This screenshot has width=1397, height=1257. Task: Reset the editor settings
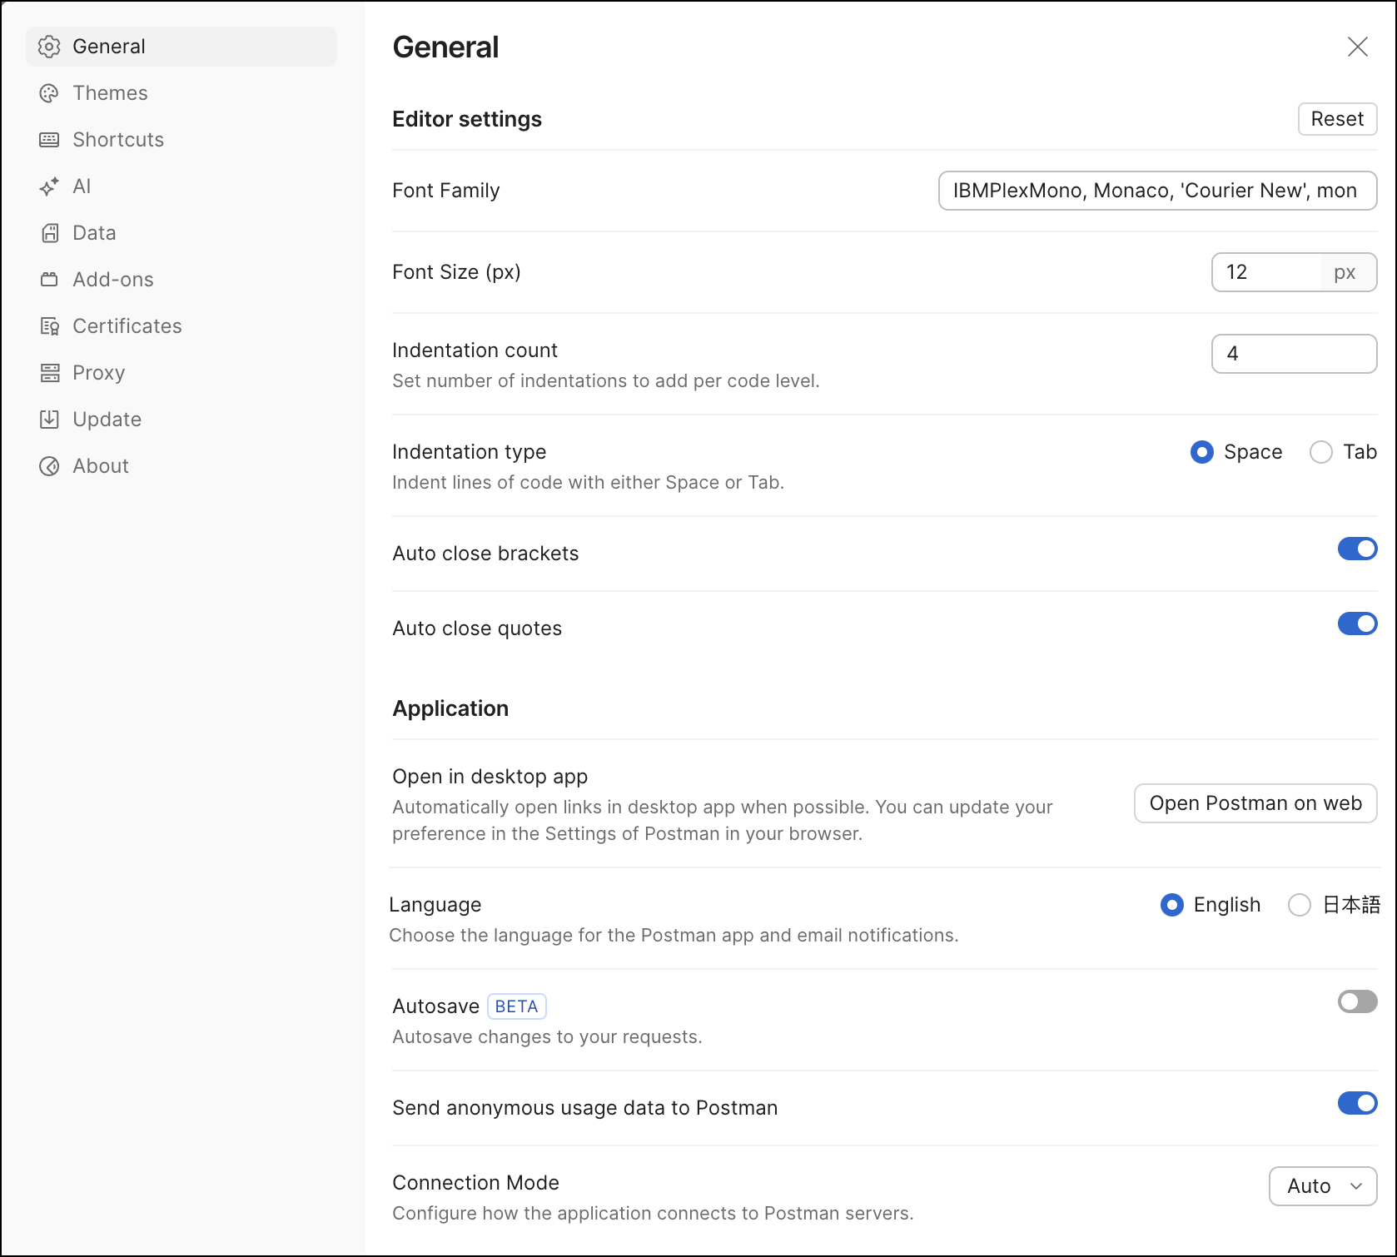(1337, 119)
